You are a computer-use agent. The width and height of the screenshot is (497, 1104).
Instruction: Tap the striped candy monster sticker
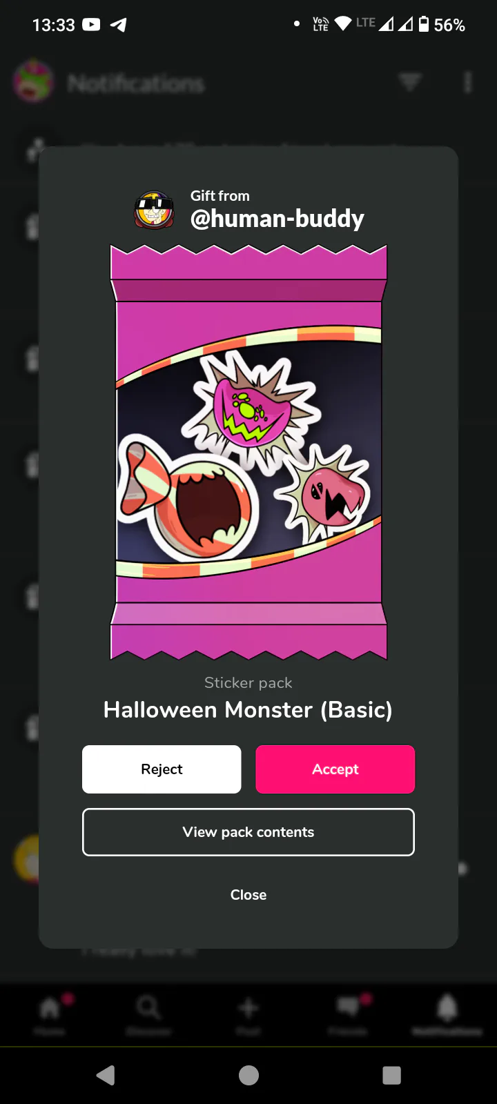pos(186,498)
